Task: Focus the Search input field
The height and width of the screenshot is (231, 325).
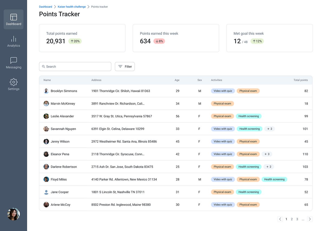Action: (x=75, y=67)
